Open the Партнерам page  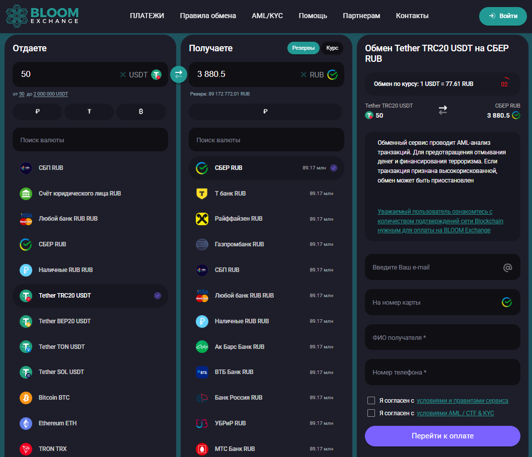pos(361,16)
